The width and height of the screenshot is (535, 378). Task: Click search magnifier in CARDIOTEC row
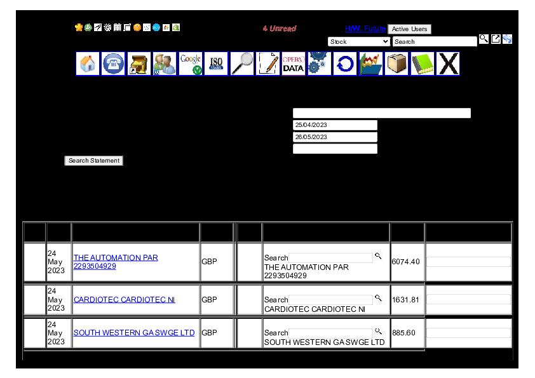[378, 298]
